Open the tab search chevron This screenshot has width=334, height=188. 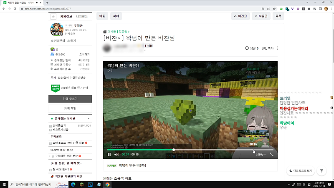[x=307, y=3]
